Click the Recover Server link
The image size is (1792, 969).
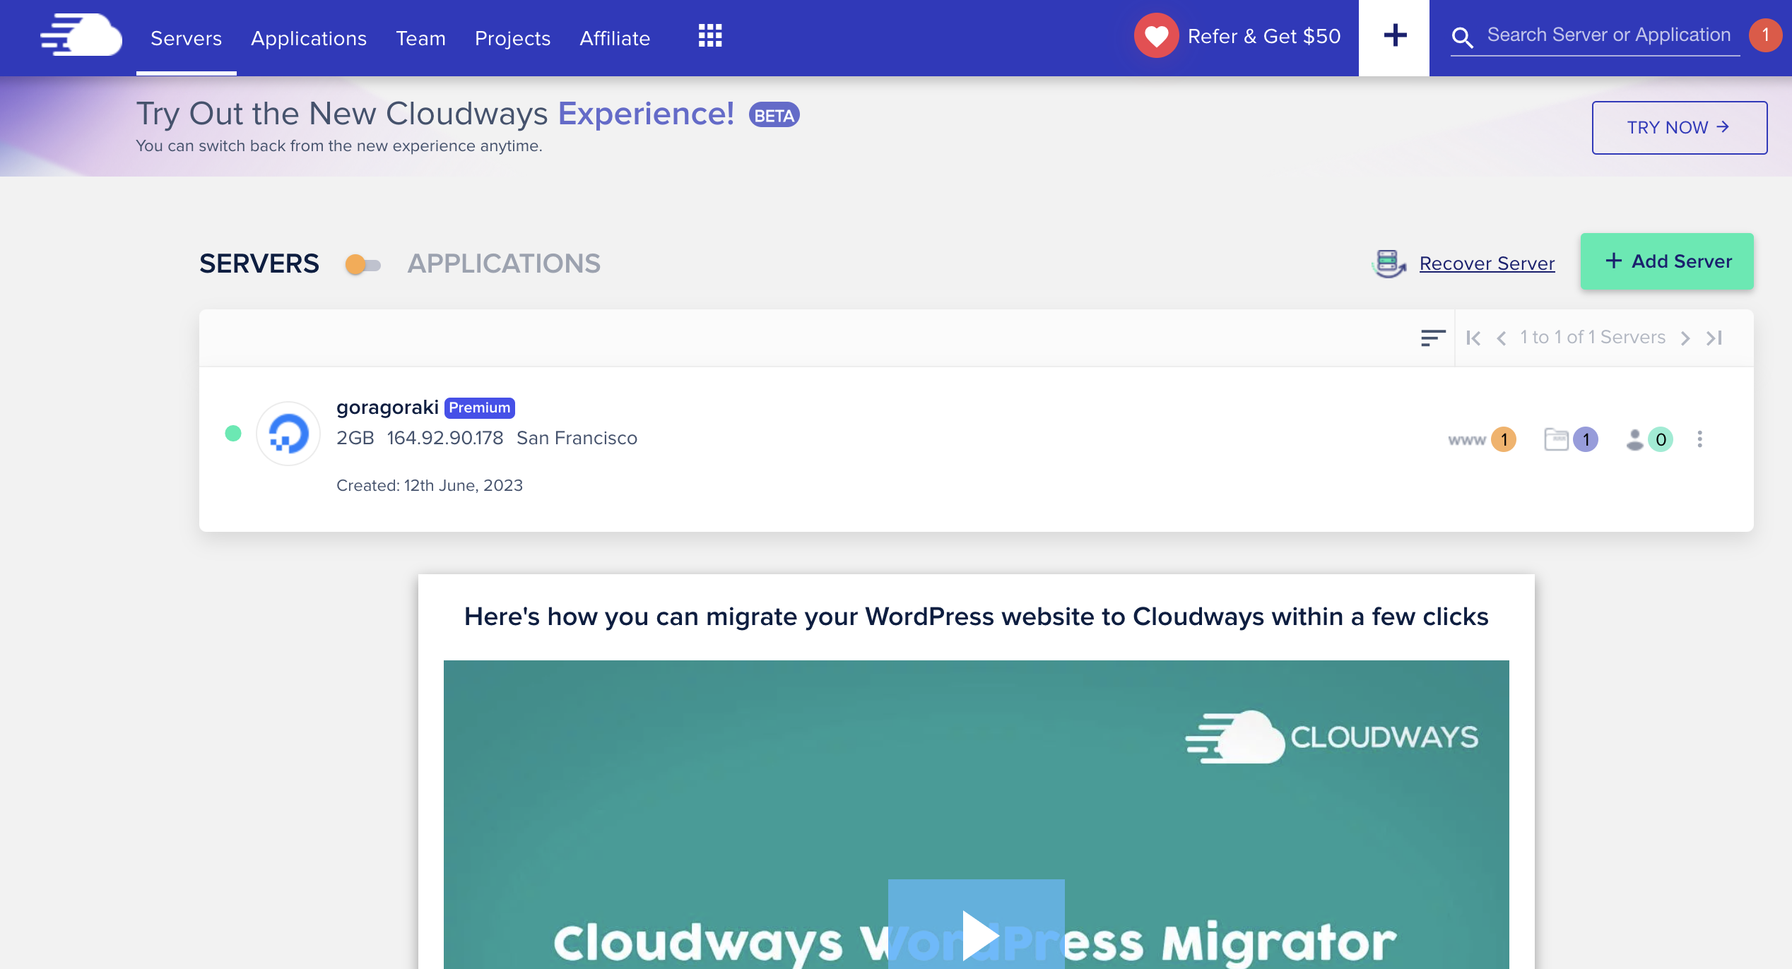pos(1487,263)
